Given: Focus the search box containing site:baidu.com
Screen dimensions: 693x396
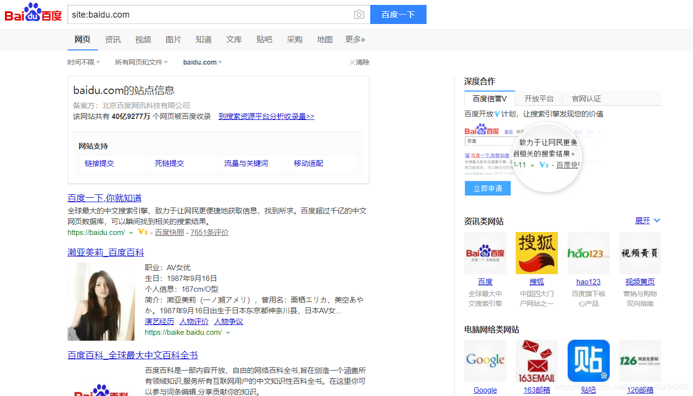Looking at the screenshot, I should click(210, 15).
